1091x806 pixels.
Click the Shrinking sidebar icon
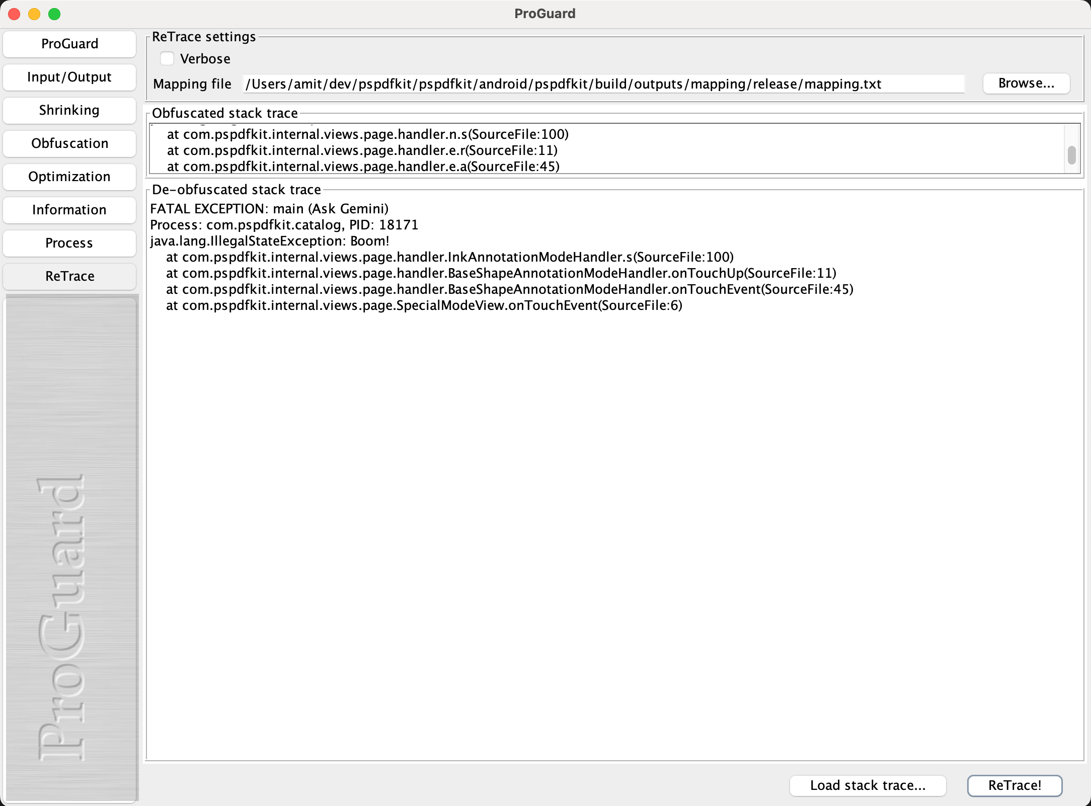click(x=69, y=110)
